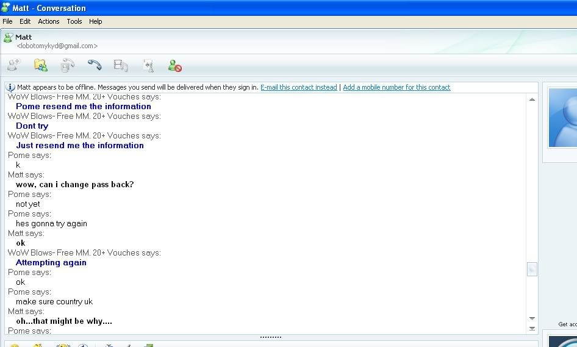This screenshot has height=347, width=577.
Task: Click message 'Dont try'
Action: [x=32, y=126]
